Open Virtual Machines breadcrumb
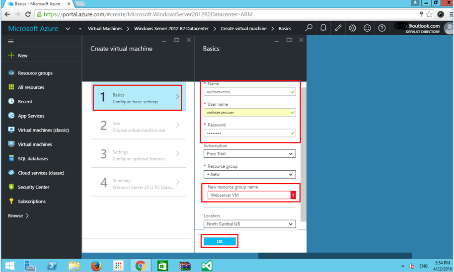The height and width of the screenshot is (272, 454). (105, 29)
